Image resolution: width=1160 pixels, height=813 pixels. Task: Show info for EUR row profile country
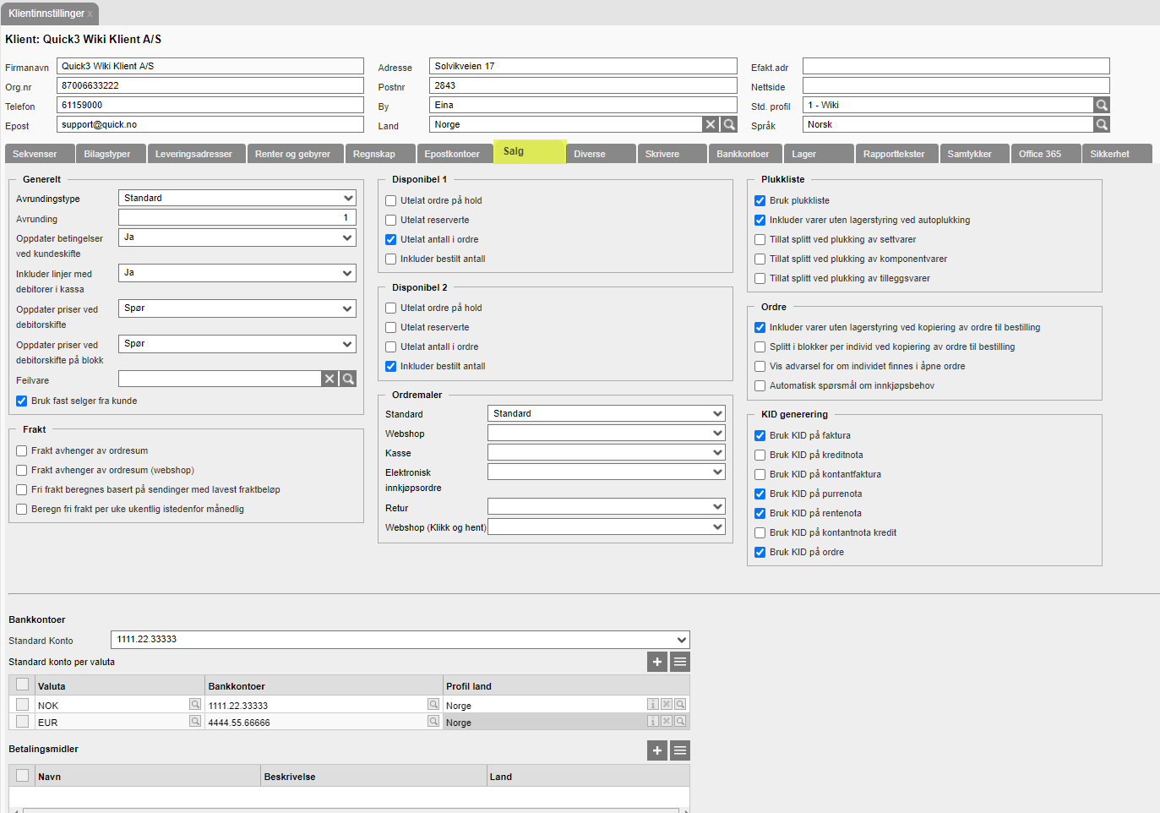(x=653, y=721)
